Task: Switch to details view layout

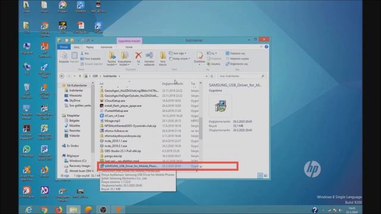Action: [x=260, y=175]
